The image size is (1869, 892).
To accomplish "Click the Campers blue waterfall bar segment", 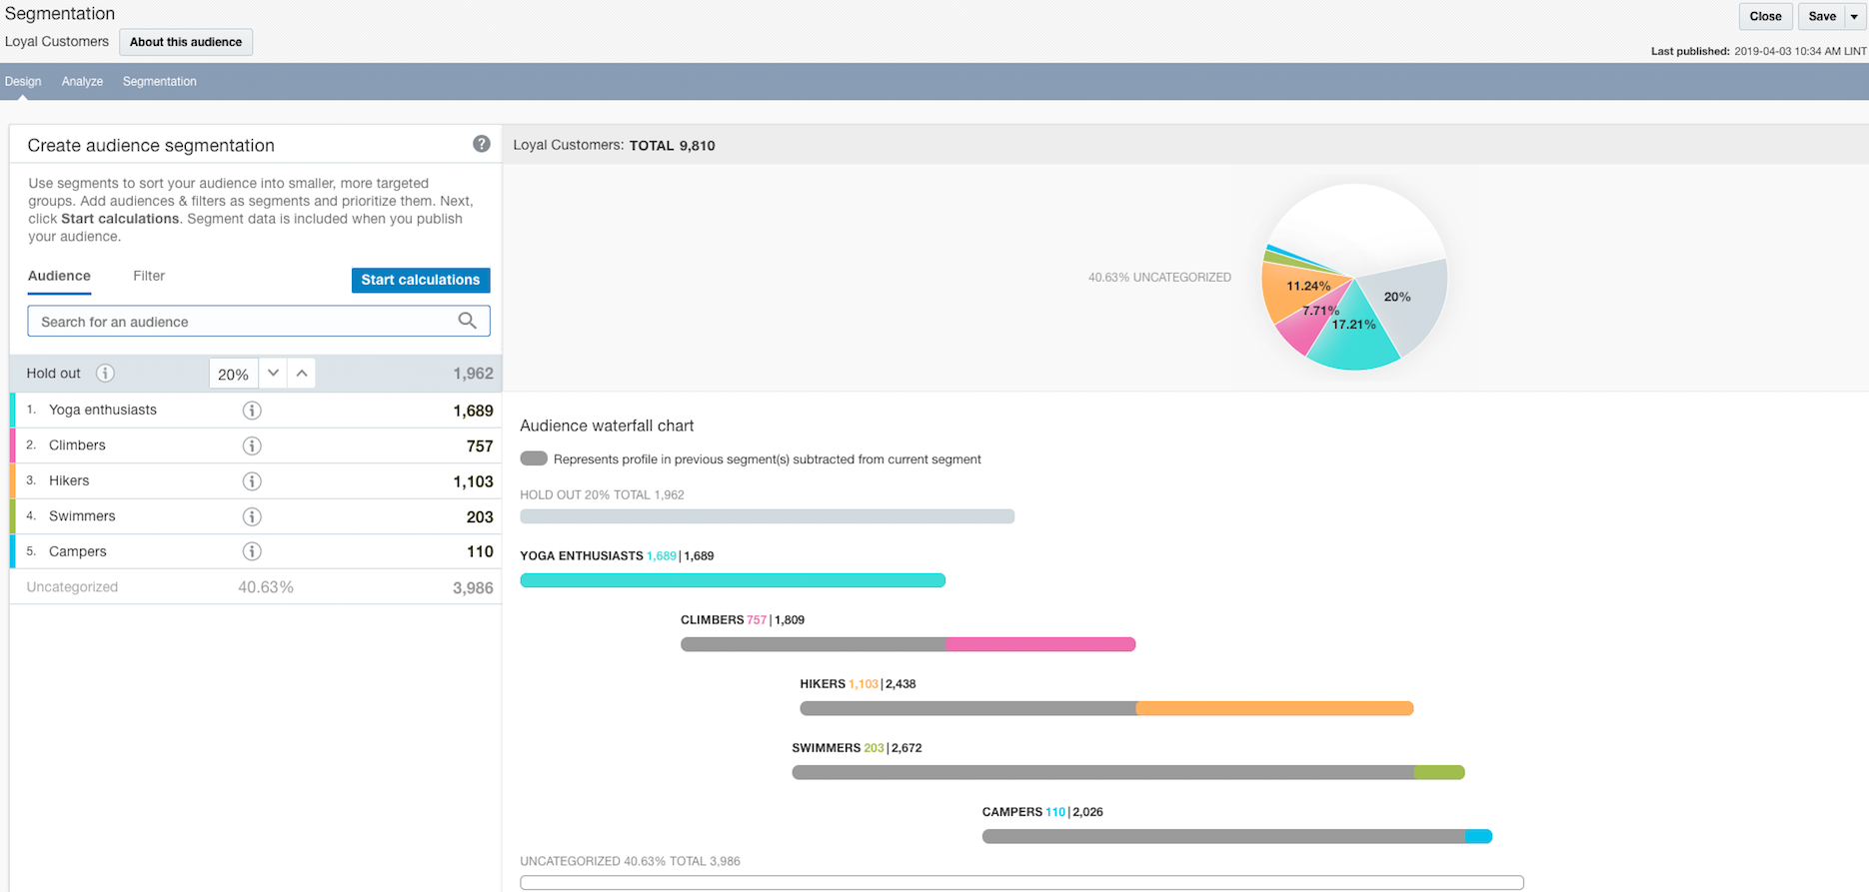I will (x=1478, y=836).
